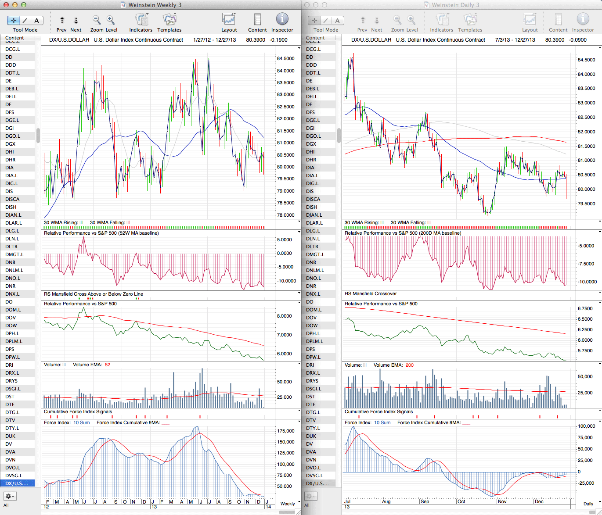The image size is (602, 515).
Task: Select the line drawing tool in Weekly window
Action: point(25,20)
